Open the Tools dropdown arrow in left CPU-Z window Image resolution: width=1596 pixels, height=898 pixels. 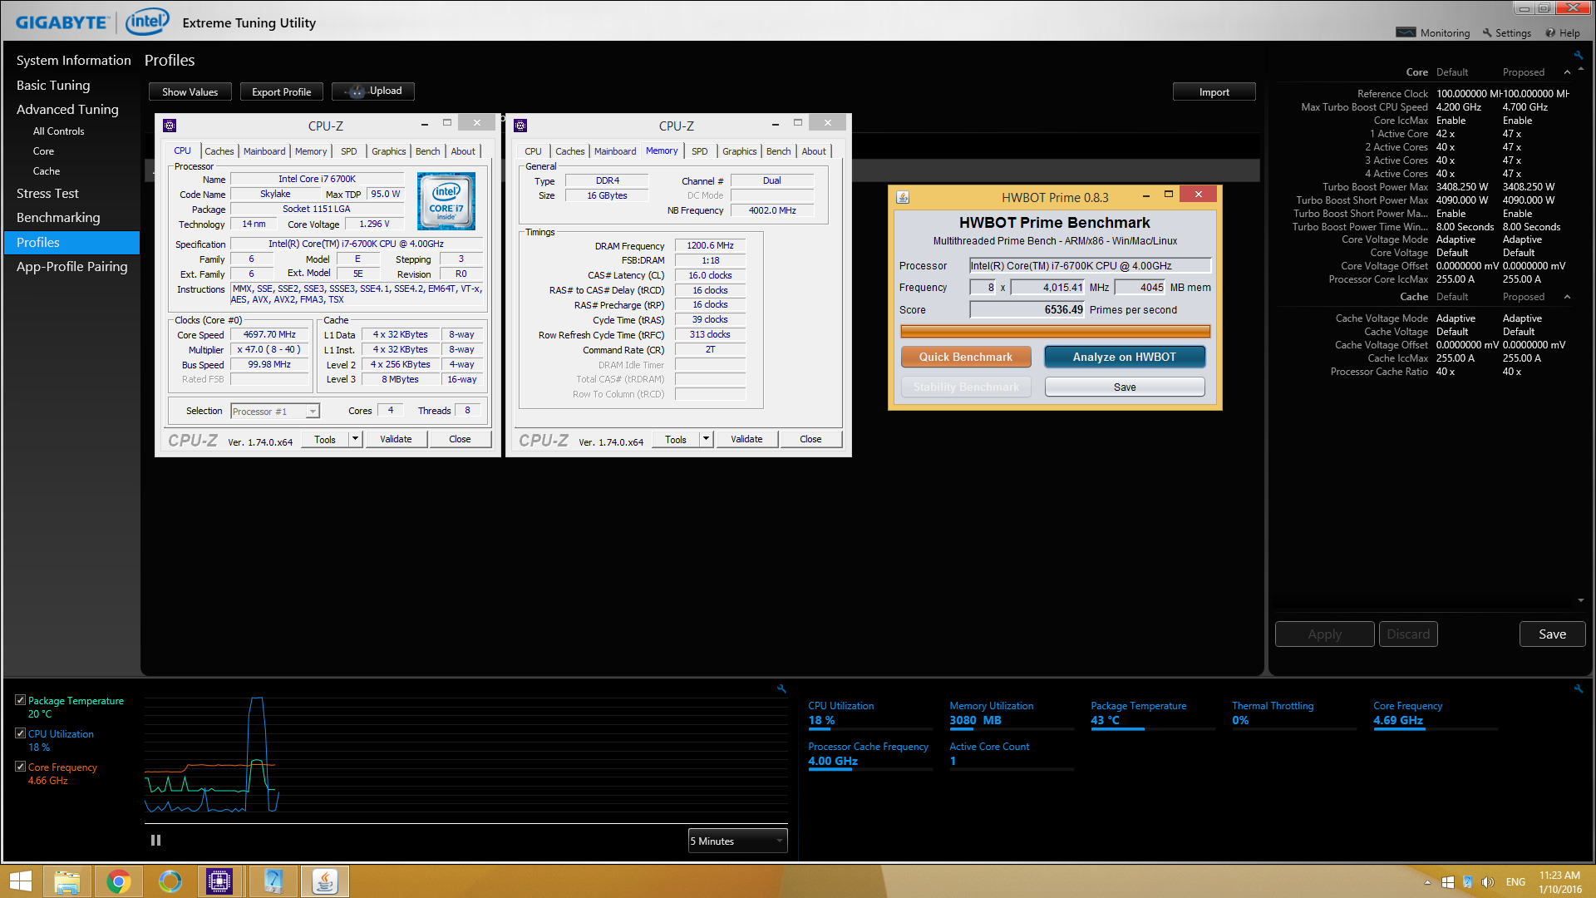click(x=355, y=439)
